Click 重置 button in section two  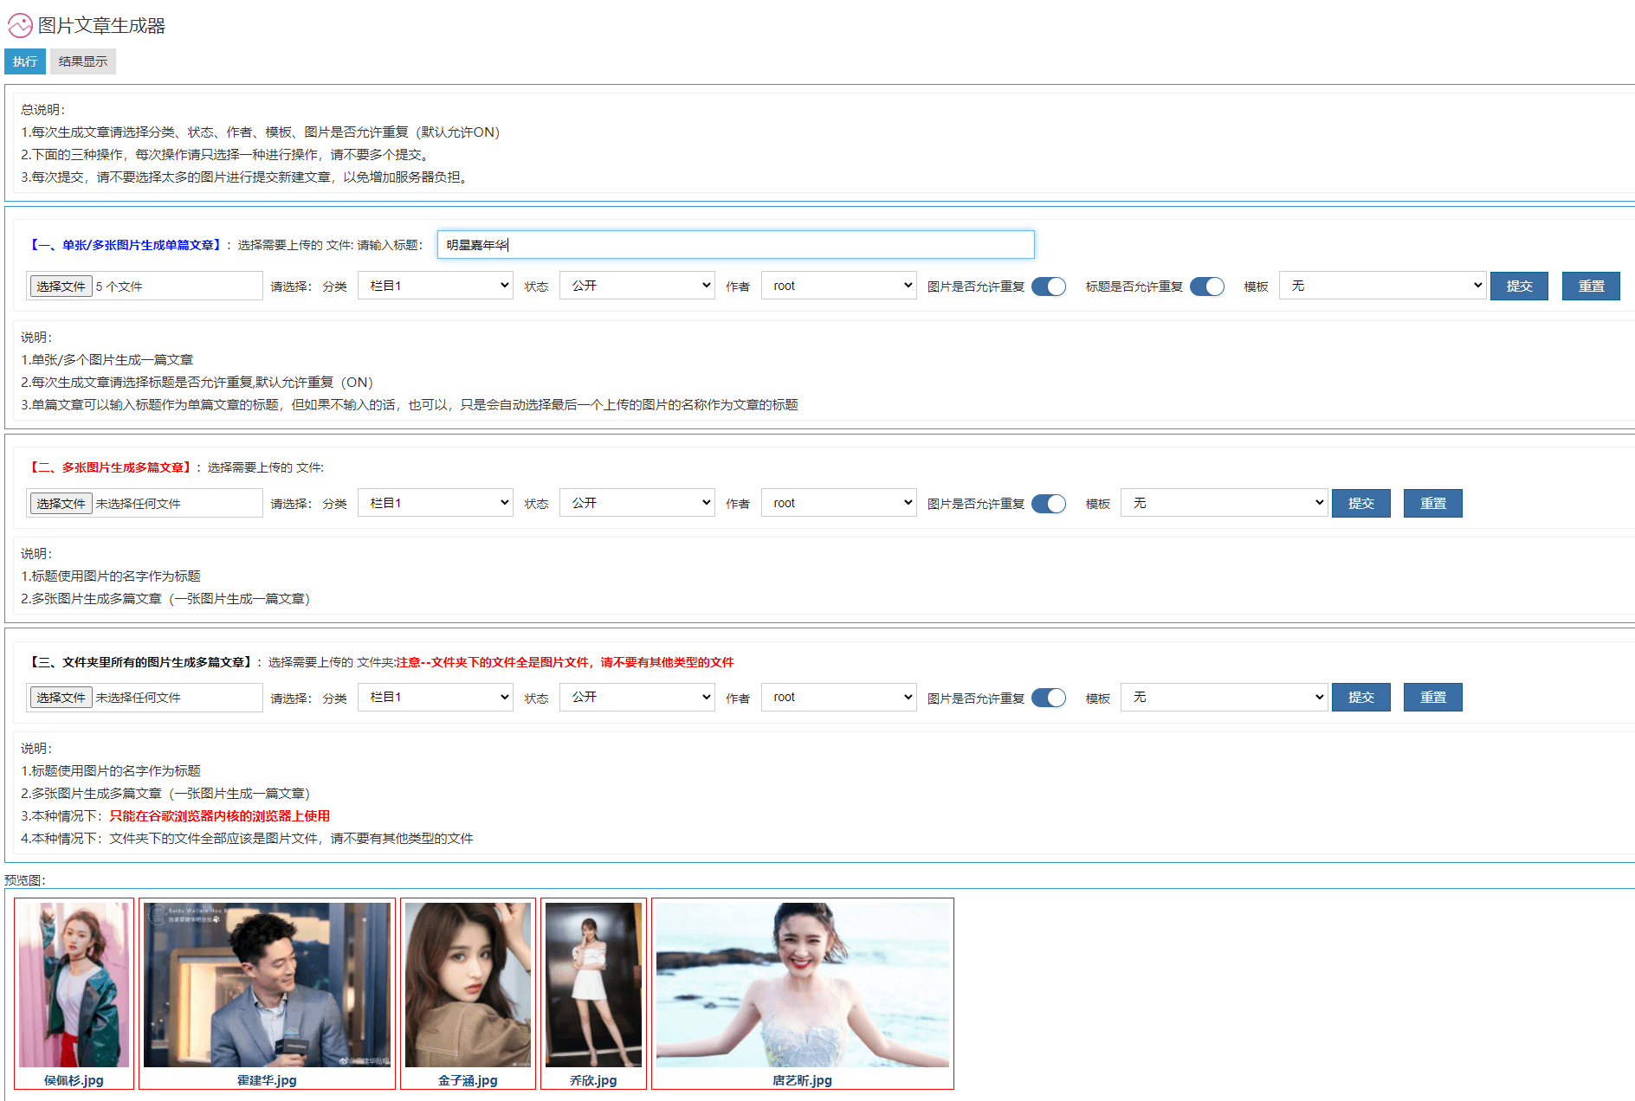click(1432, 503)
